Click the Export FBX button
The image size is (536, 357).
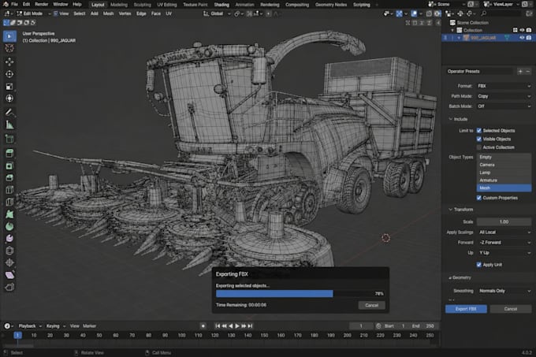tap(466, 309)
